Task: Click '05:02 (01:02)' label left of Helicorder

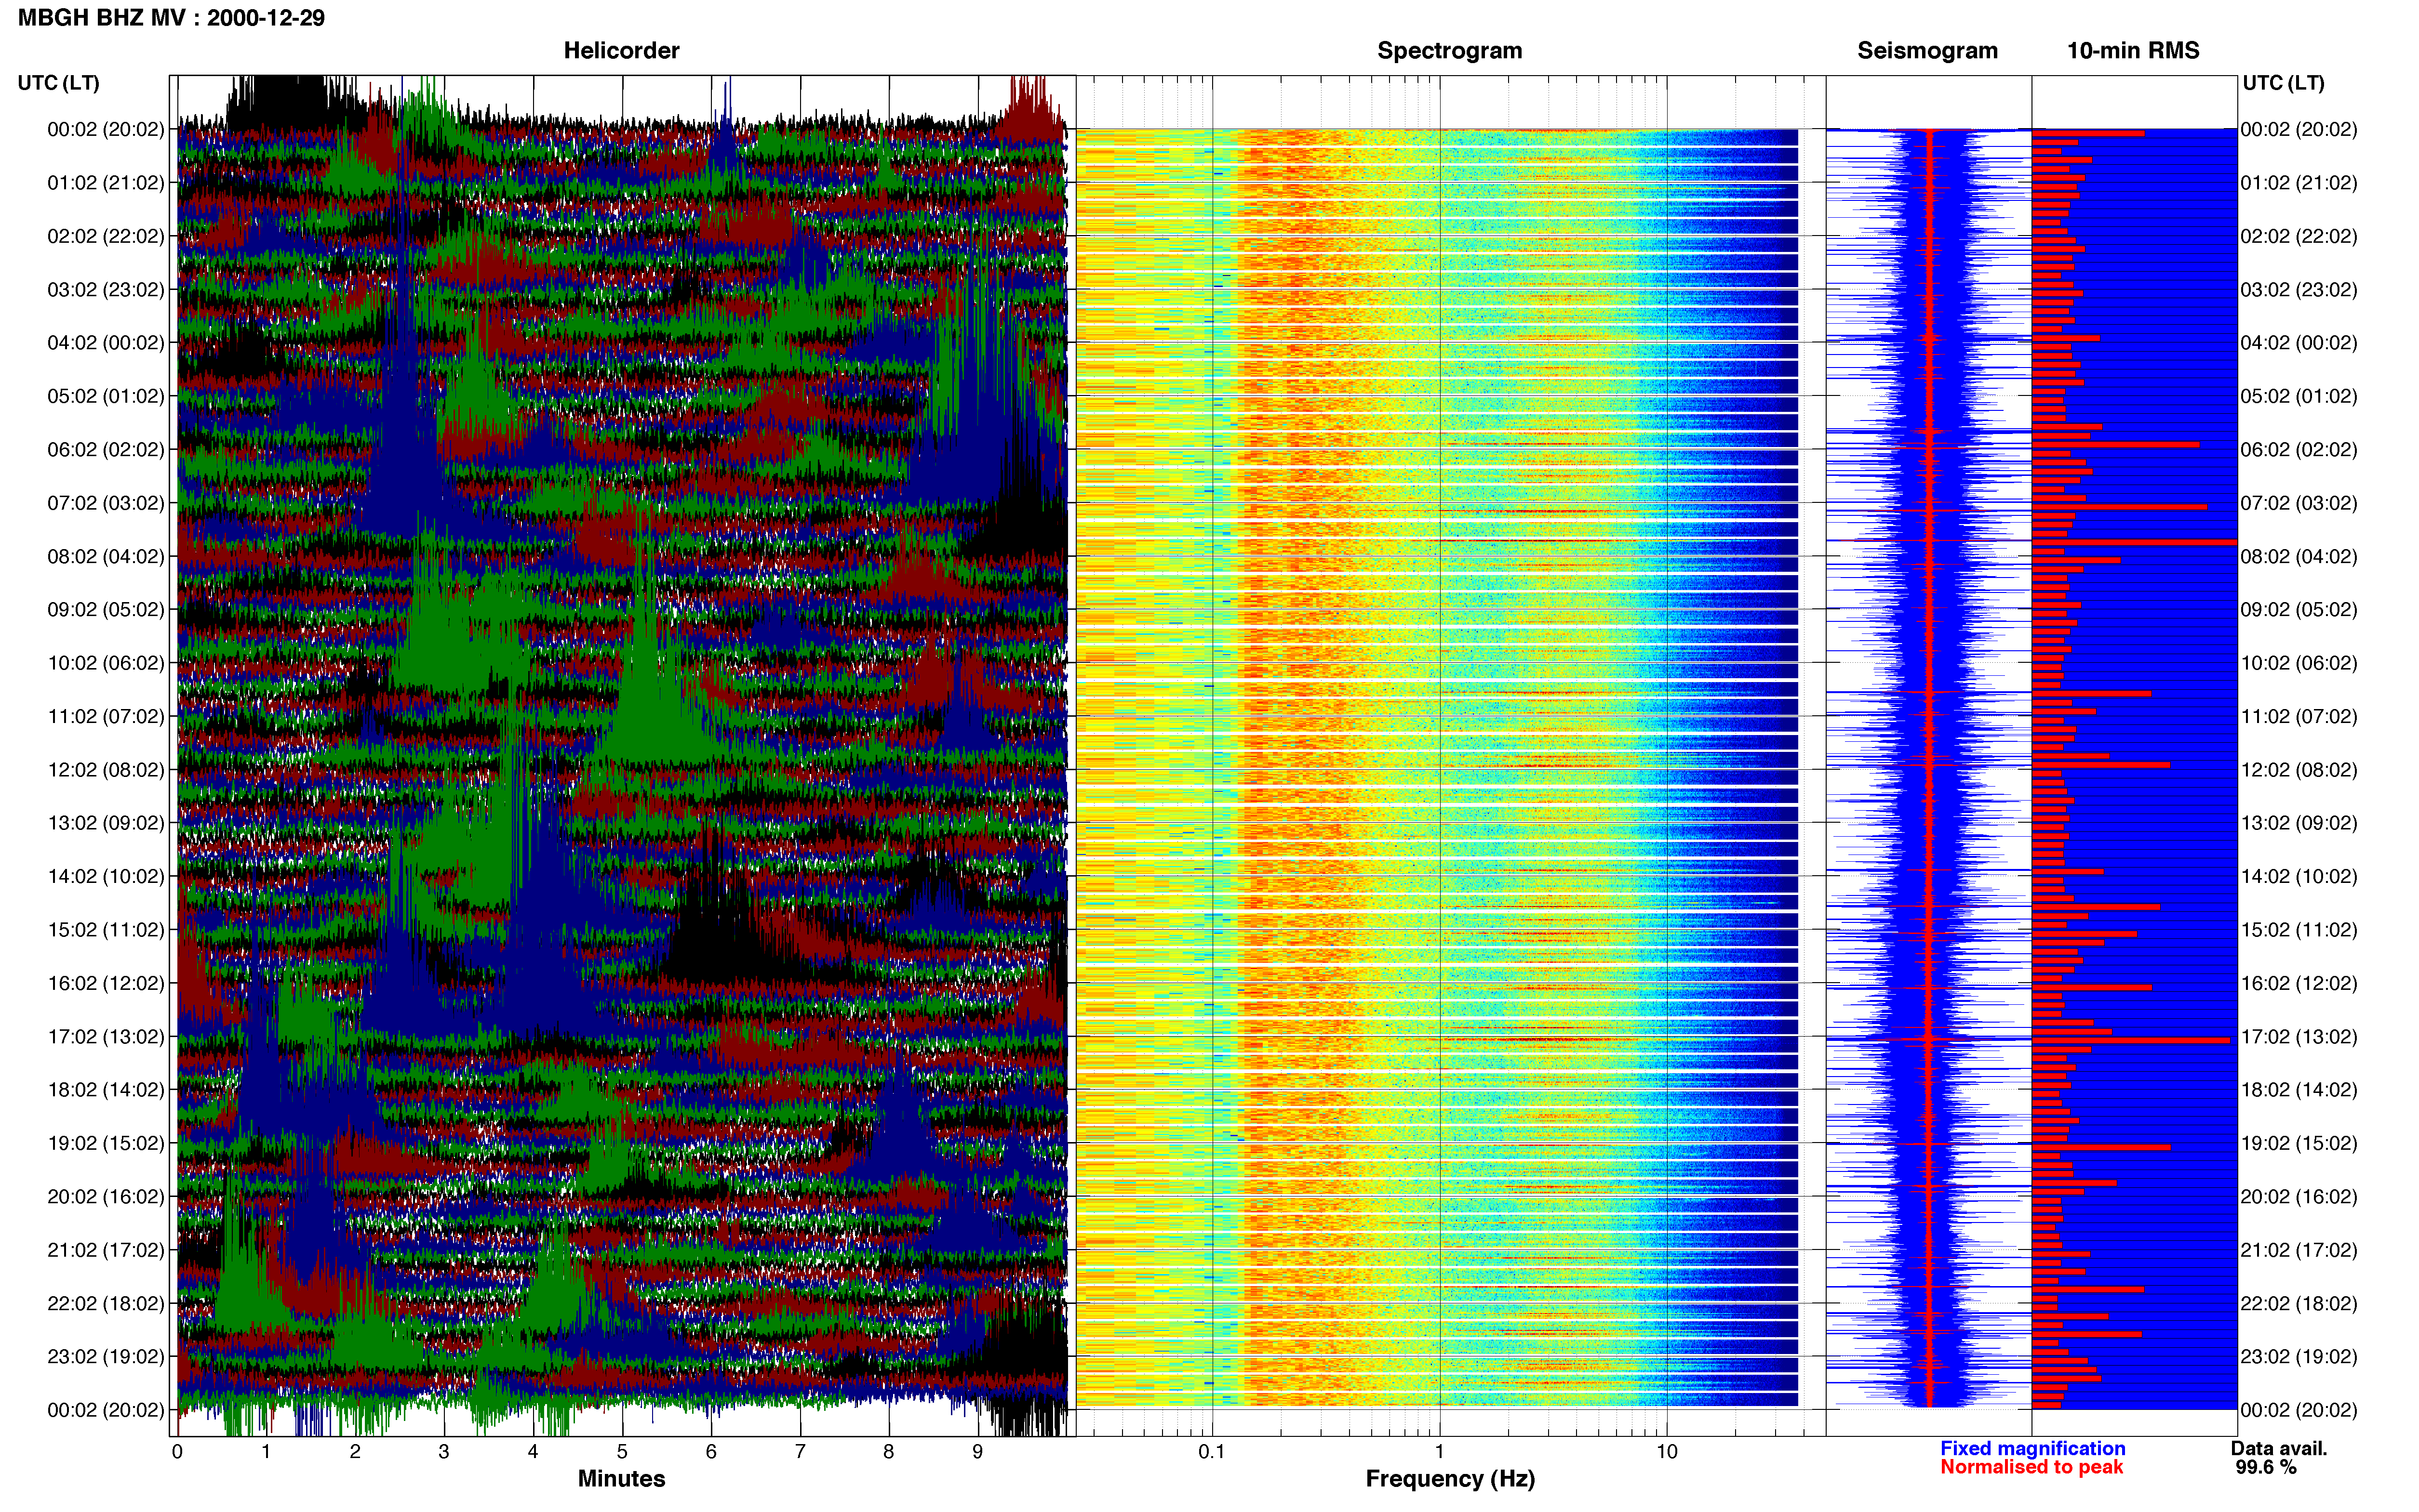Action: tap(106, 396)
